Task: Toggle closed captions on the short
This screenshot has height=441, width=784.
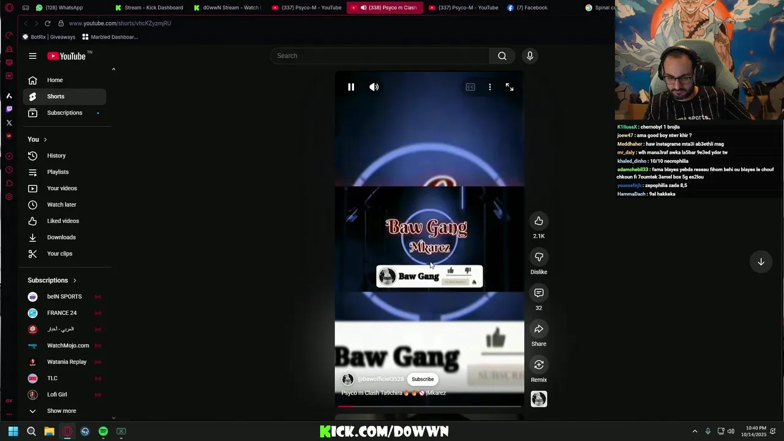Action: point(470,87)
